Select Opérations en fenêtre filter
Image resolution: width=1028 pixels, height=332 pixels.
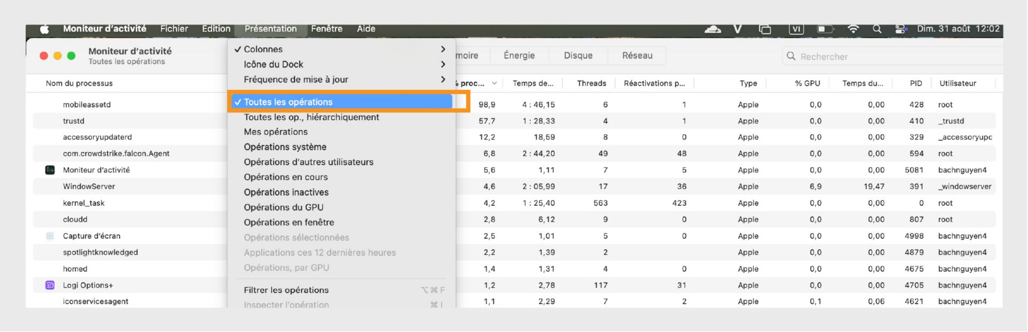click(x=341, y=222)
